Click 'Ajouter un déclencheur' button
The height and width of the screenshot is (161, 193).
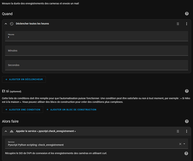(24, 79)
